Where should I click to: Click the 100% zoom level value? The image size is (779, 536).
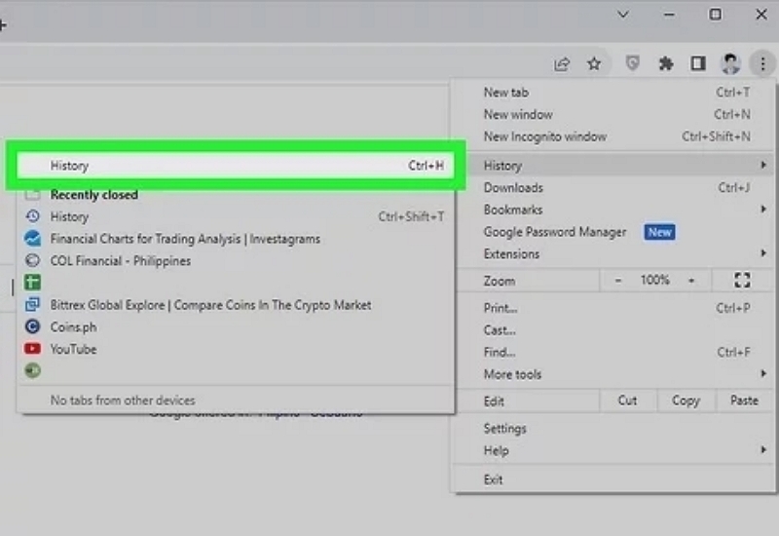[654, 280]
